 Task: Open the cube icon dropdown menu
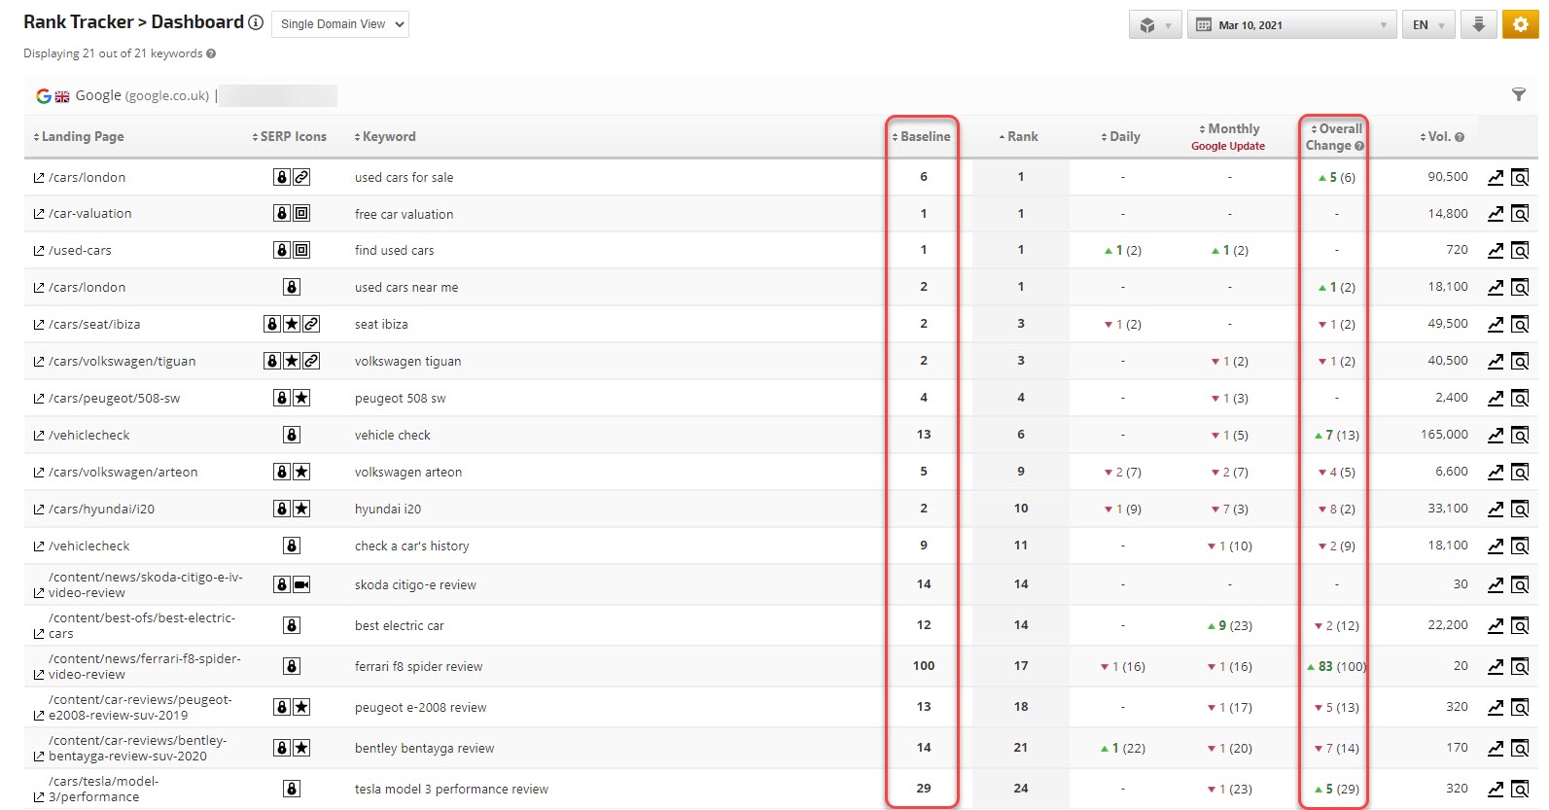pyautogui.click(x=1154, y=25)
